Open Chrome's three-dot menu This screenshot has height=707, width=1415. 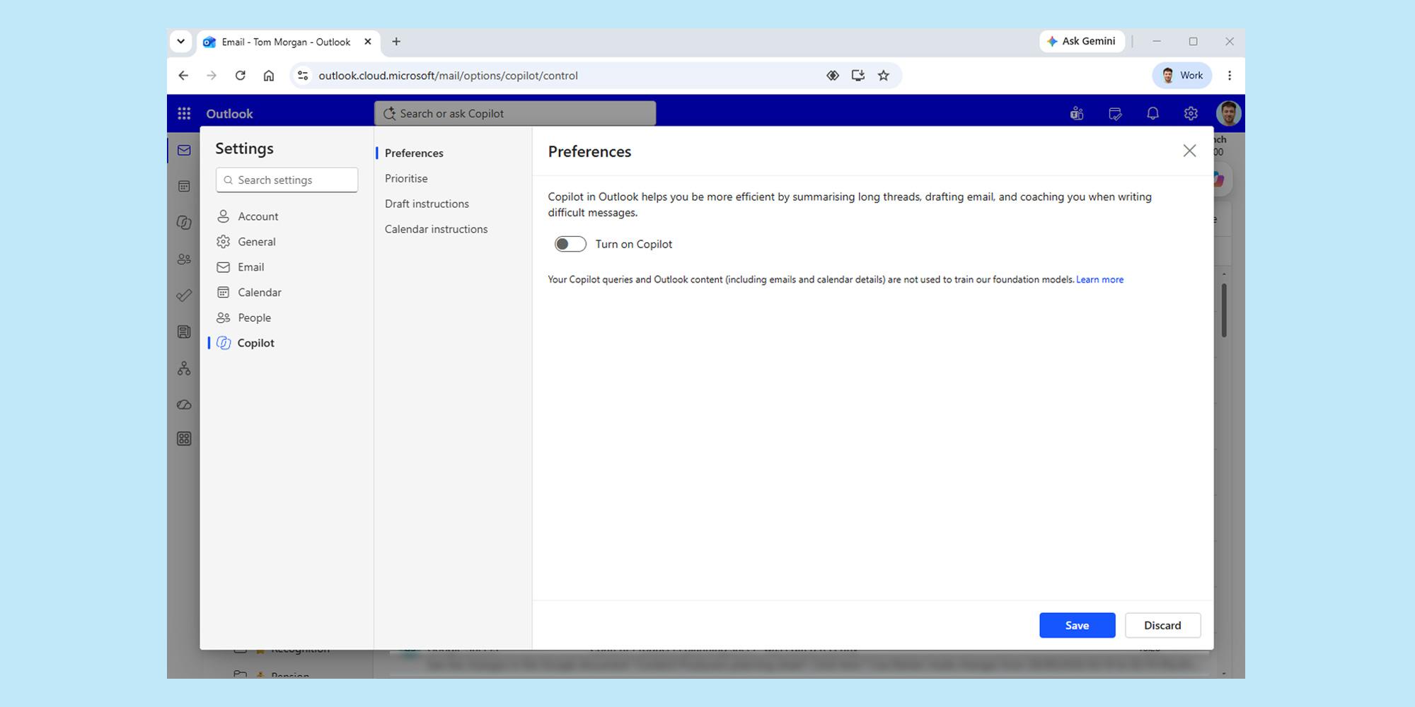1230,76
